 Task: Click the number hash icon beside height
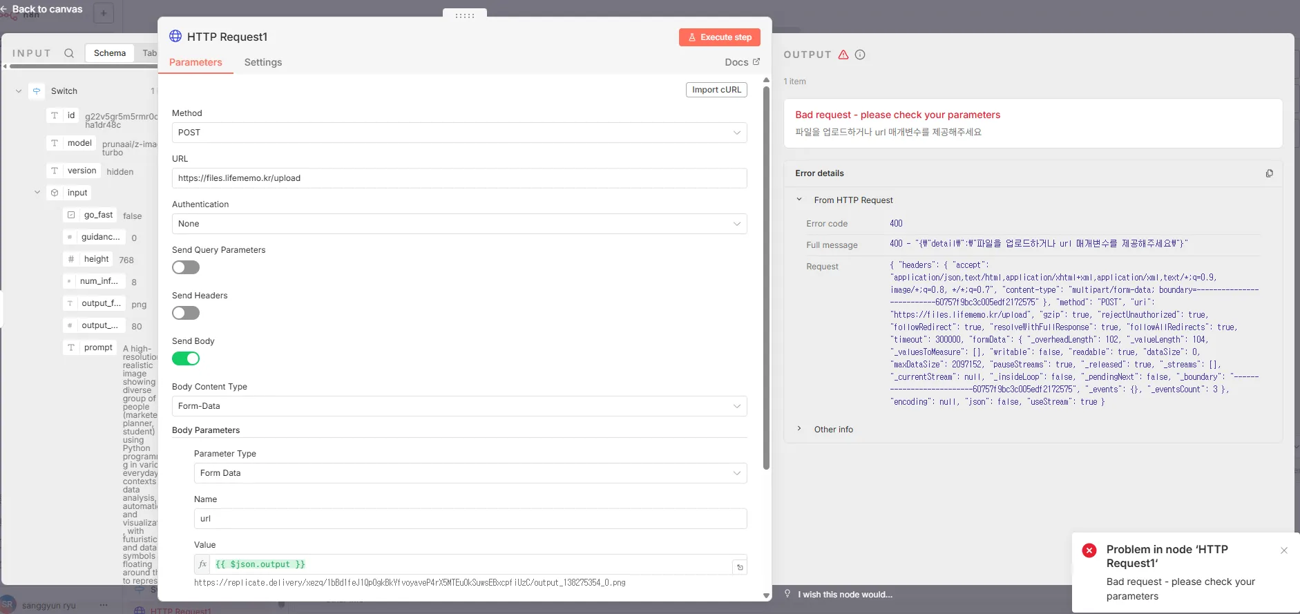(x=71, y=259)
